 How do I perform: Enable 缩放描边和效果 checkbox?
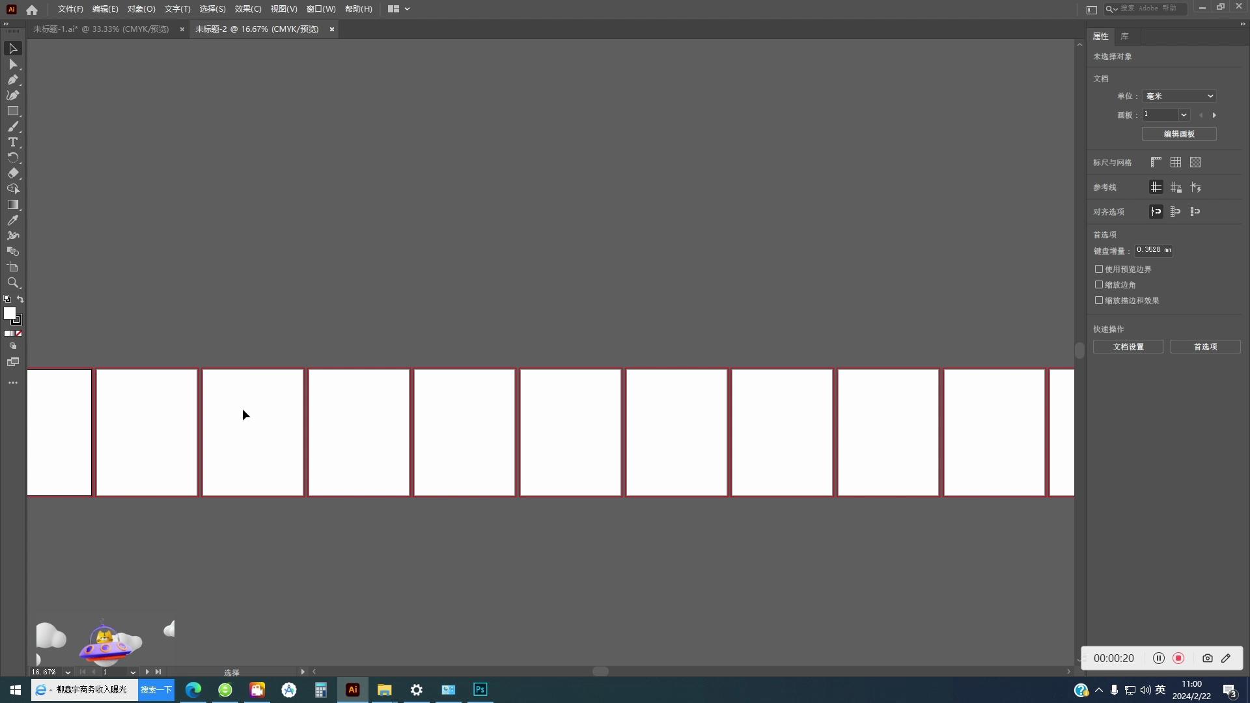tap(1099, 301)
